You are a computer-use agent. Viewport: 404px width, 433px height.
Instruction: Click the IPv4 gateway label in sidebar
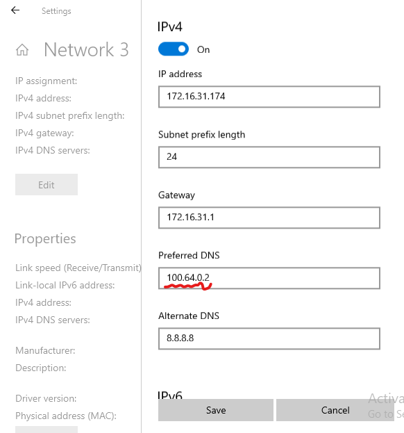pyautogui.click(x=44, y=133)
